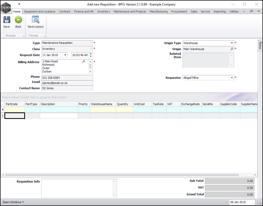Sort by Priority column header
Image resolution: width=263 pixels, height=206 pixels.
point(84,104)
